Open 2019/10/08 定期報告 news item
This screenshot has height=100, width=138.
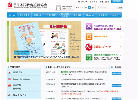84,73
